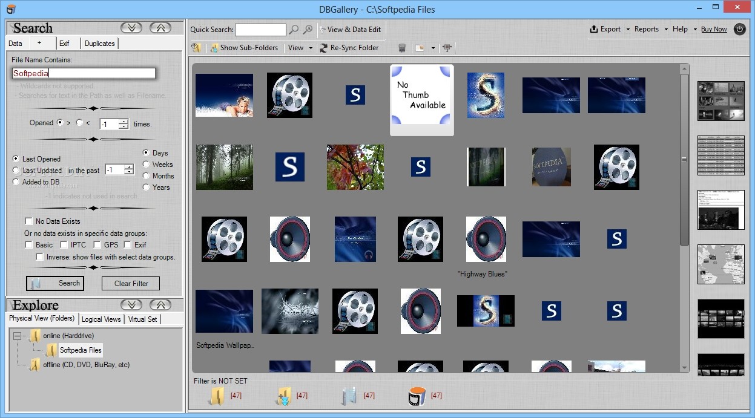Click the power icon beside Buy Now
This screenshot has width=755, height=418.
click(x=739, y=29)
